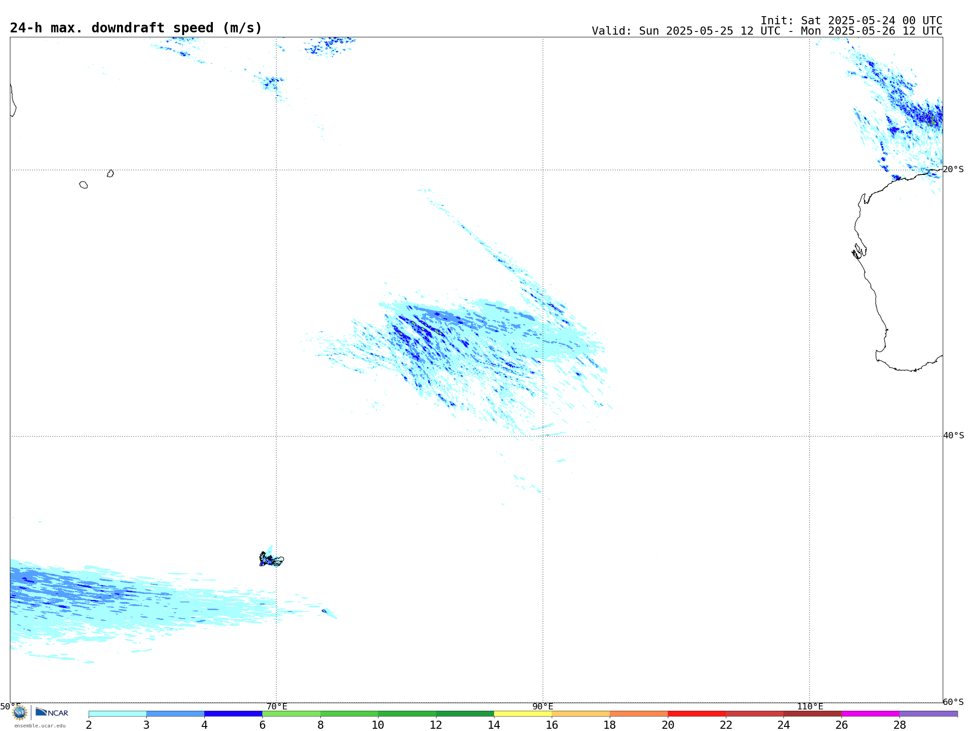972x731 pixels.
Task: Click the medium blue 3–4 m/s swatch
Action: point(175,714)
